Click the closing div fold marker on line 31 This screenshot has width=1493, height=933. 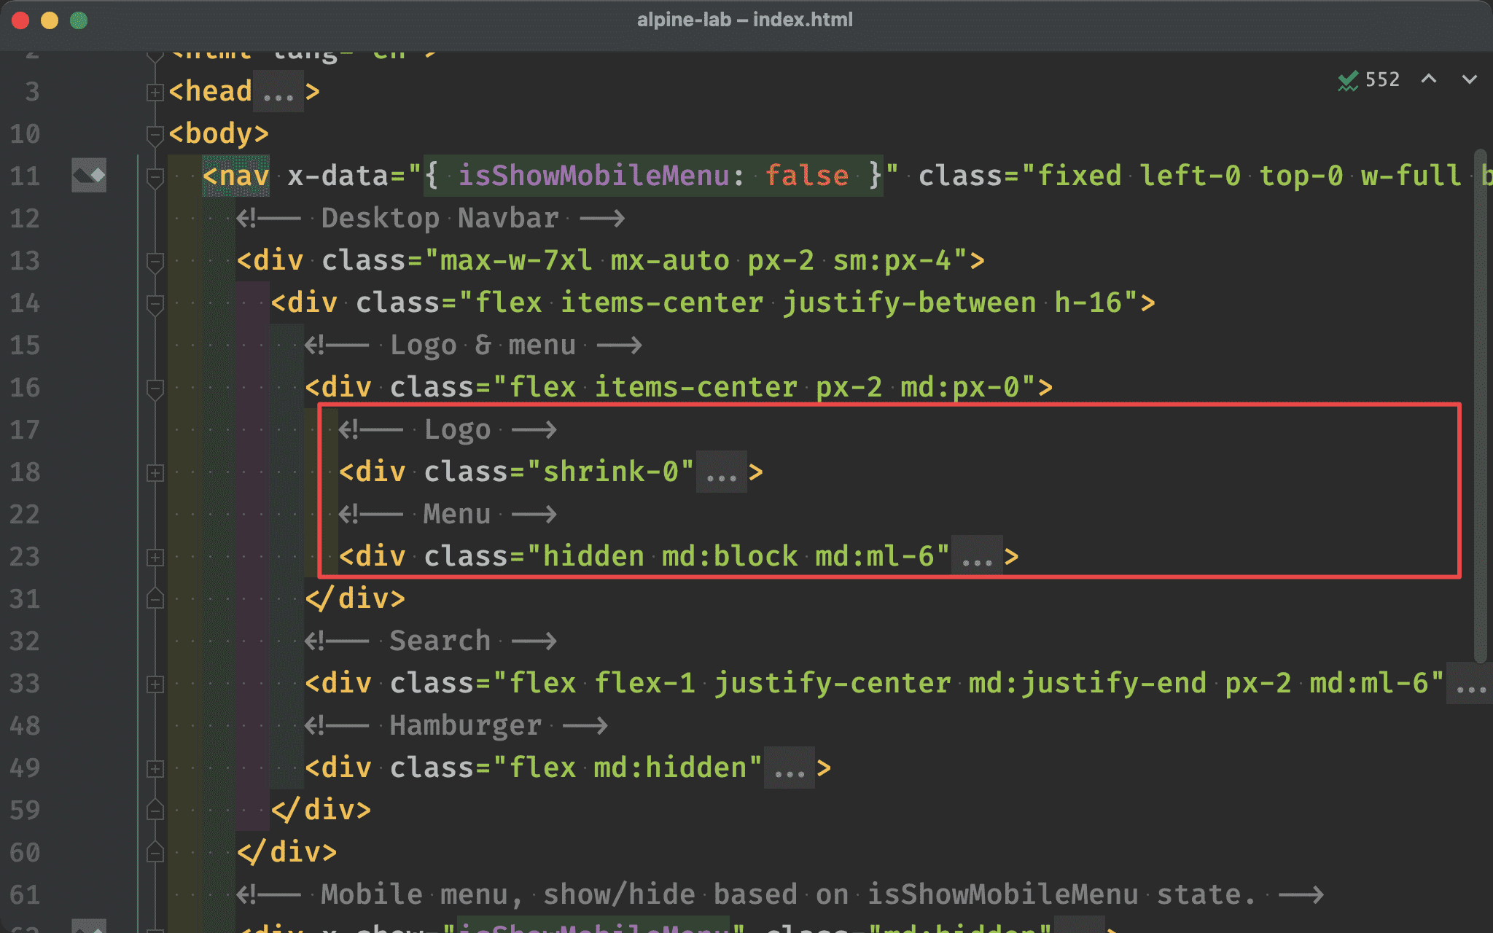pos(155,598)
